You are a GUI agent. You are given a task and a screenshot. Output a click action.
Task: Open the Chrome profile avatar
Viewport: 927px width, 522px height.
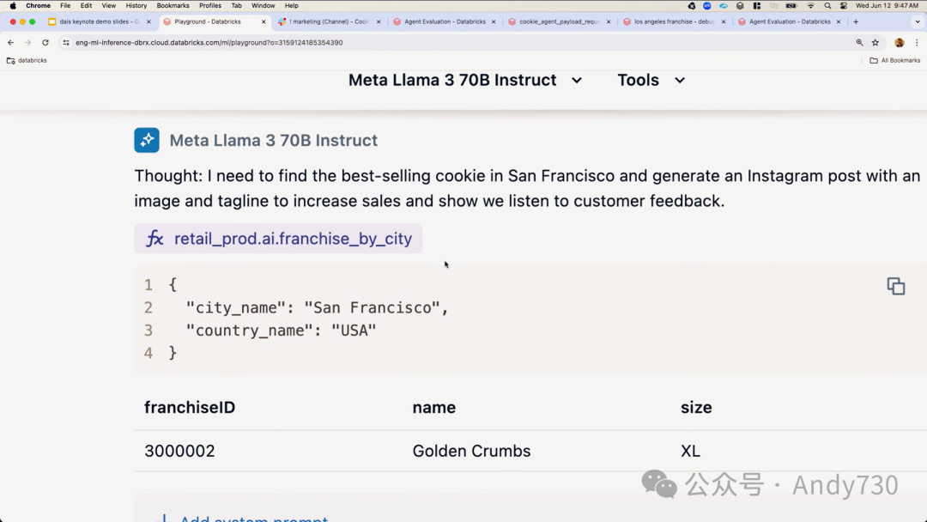(x=899, y=42)
